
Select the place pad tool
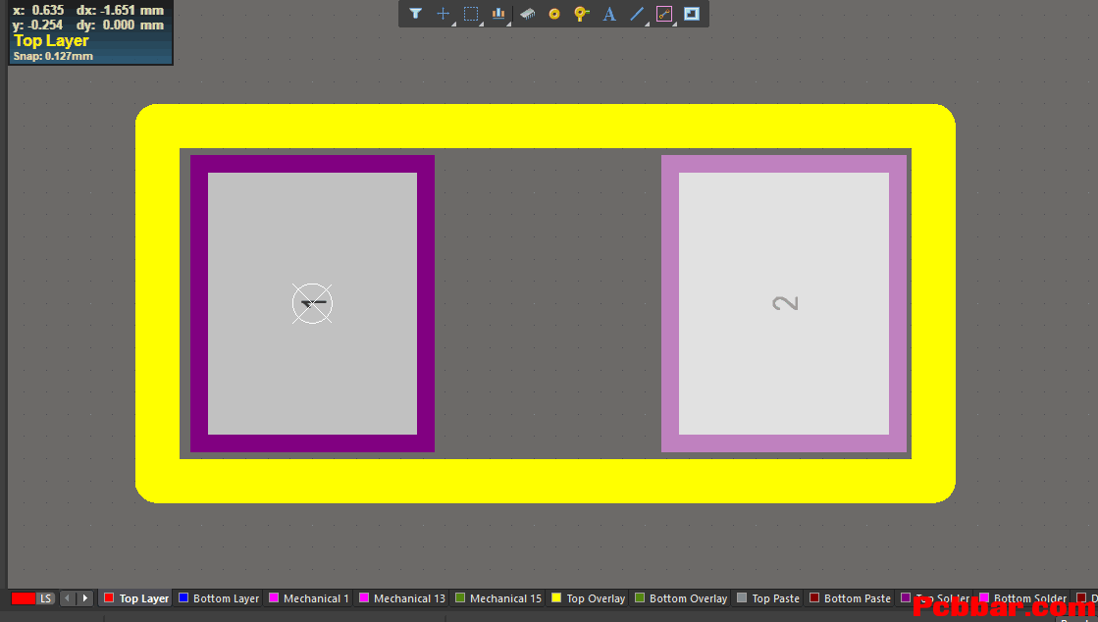[553, 14]
